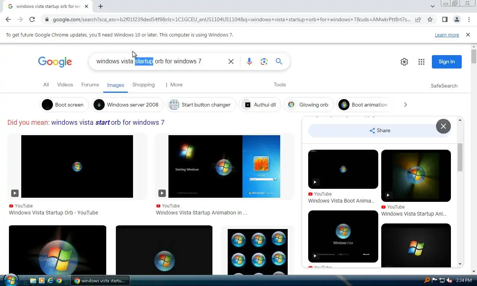Click the Action Center flag tray icon

tap(435, 280)
